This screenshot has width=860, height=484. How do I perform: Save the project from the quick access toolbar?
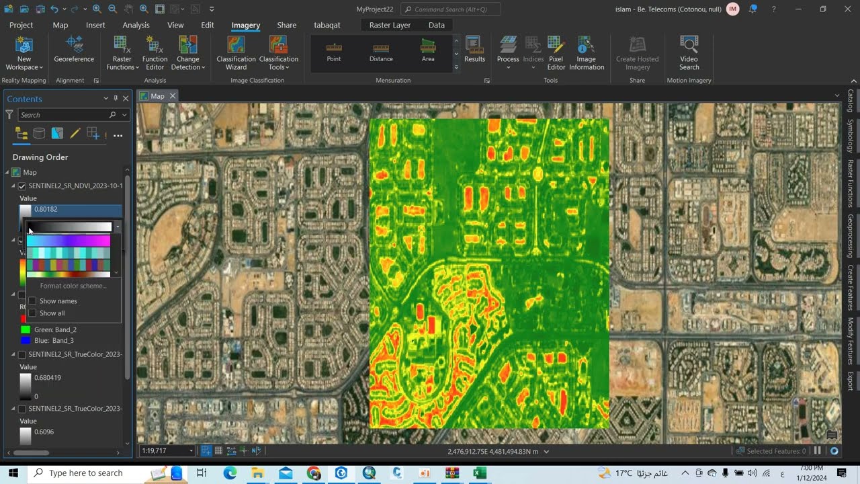[39, 9]
